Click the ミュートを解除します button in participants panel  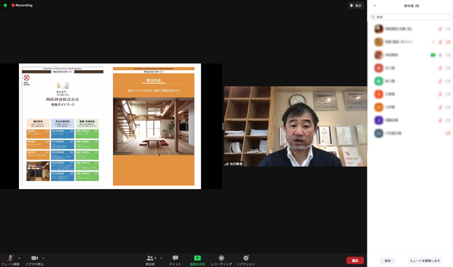(425, 261)
